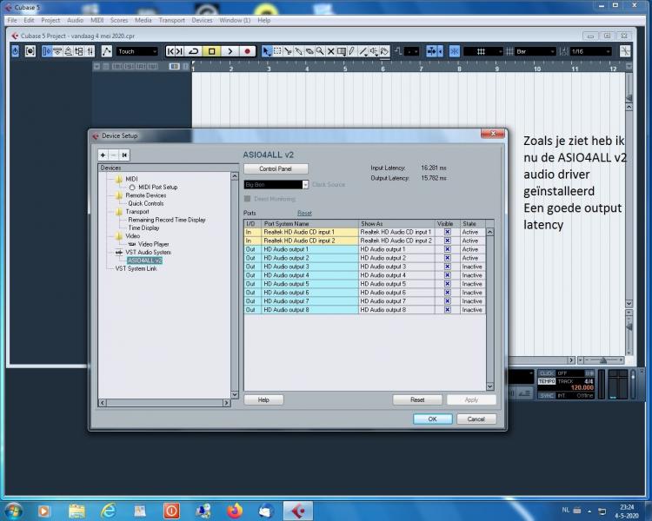652x521 pixels.
Task: Toggle Visible checkbox for HD Audio output 3
Action: pyautogui.click(x=448, y=267)
